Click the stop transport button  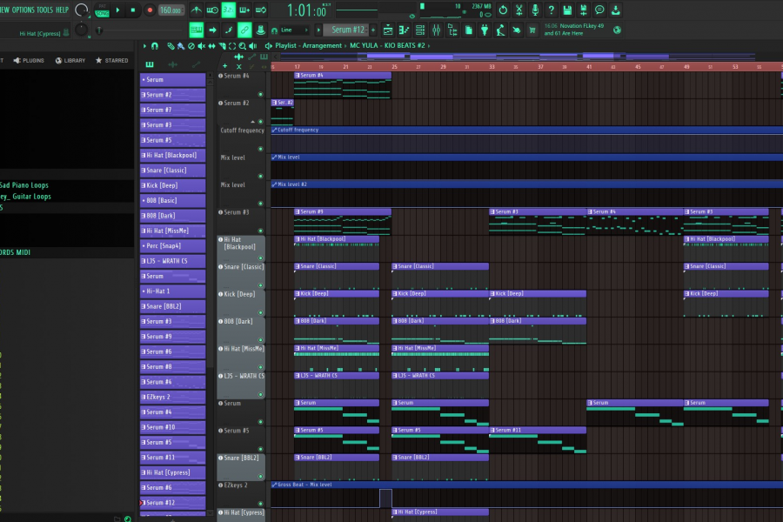133,10
